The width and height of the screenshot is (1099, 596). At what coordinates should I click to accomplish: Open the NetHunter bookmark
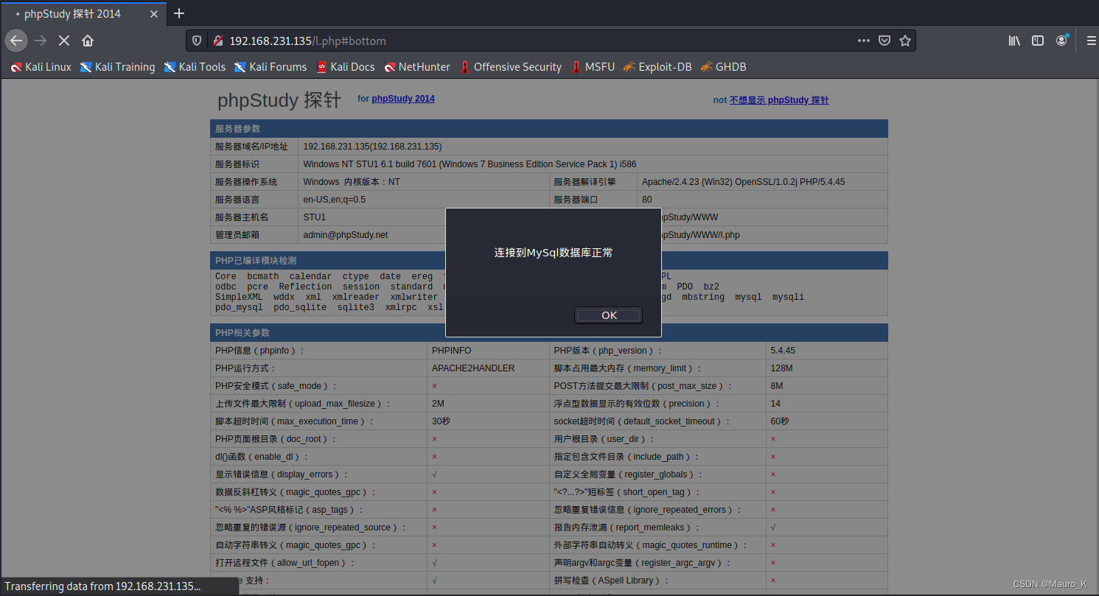pos(417,67)
